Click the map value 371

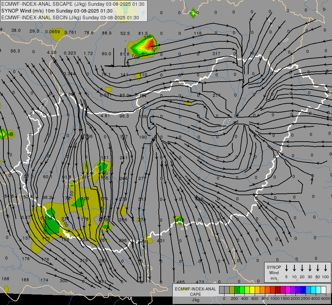pos(103,282)
